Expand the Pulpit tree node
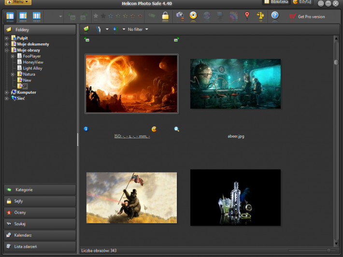Screen dimensions: 343x257 pos(7,38)
